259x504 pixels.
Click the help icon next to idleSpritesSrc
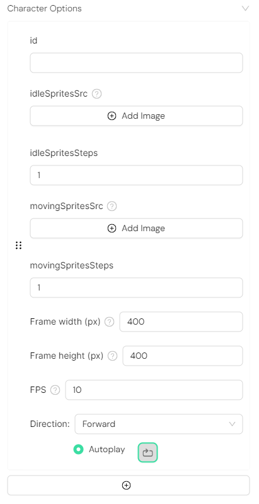click(97, 94)
